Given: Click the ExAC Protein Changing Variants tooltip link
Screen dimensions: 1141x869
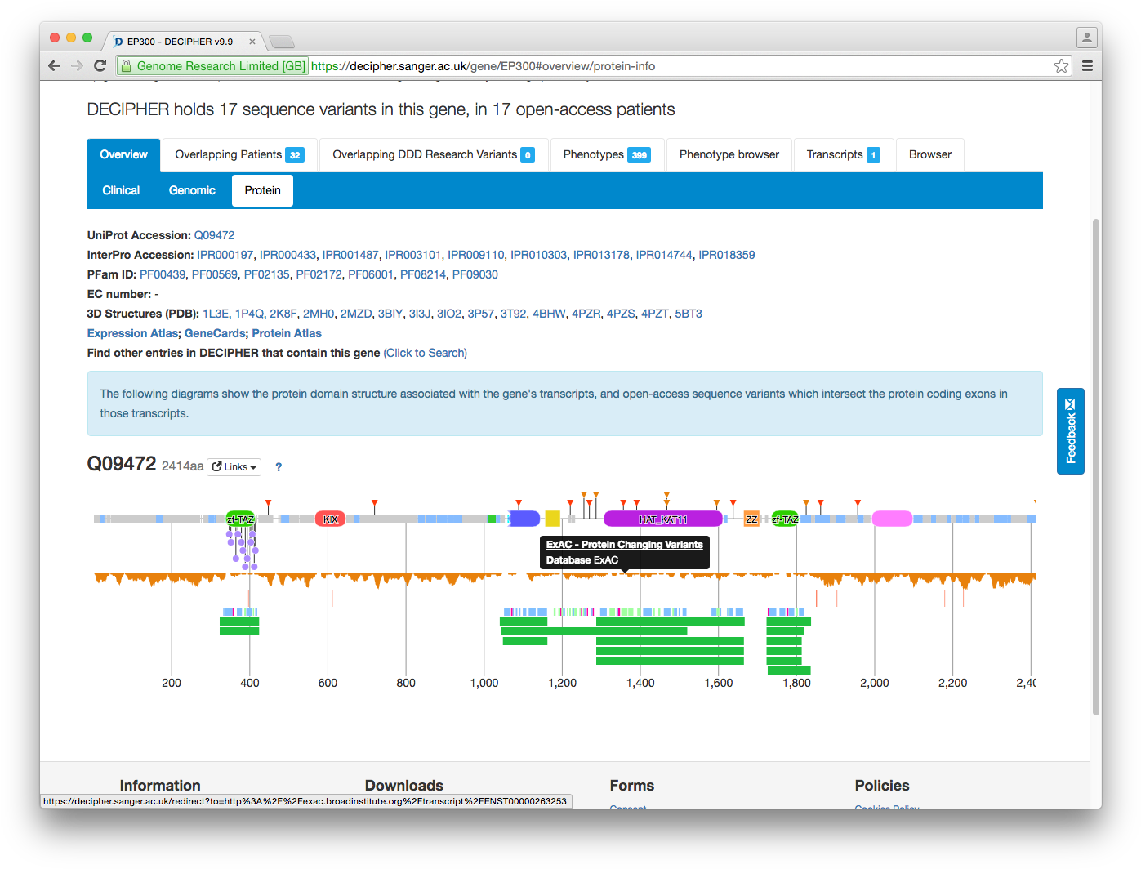Looking at the screenshot, I should (624, 545).
